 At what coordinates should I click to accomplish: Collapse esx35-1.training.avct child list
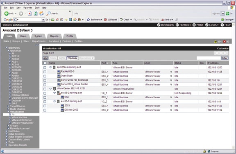[54, 102]
